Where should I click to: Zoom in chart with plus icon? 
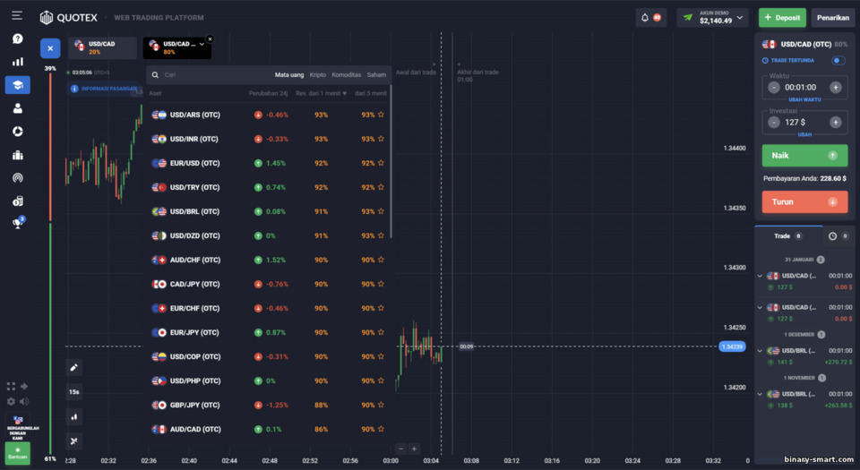(x=414, y=449)
